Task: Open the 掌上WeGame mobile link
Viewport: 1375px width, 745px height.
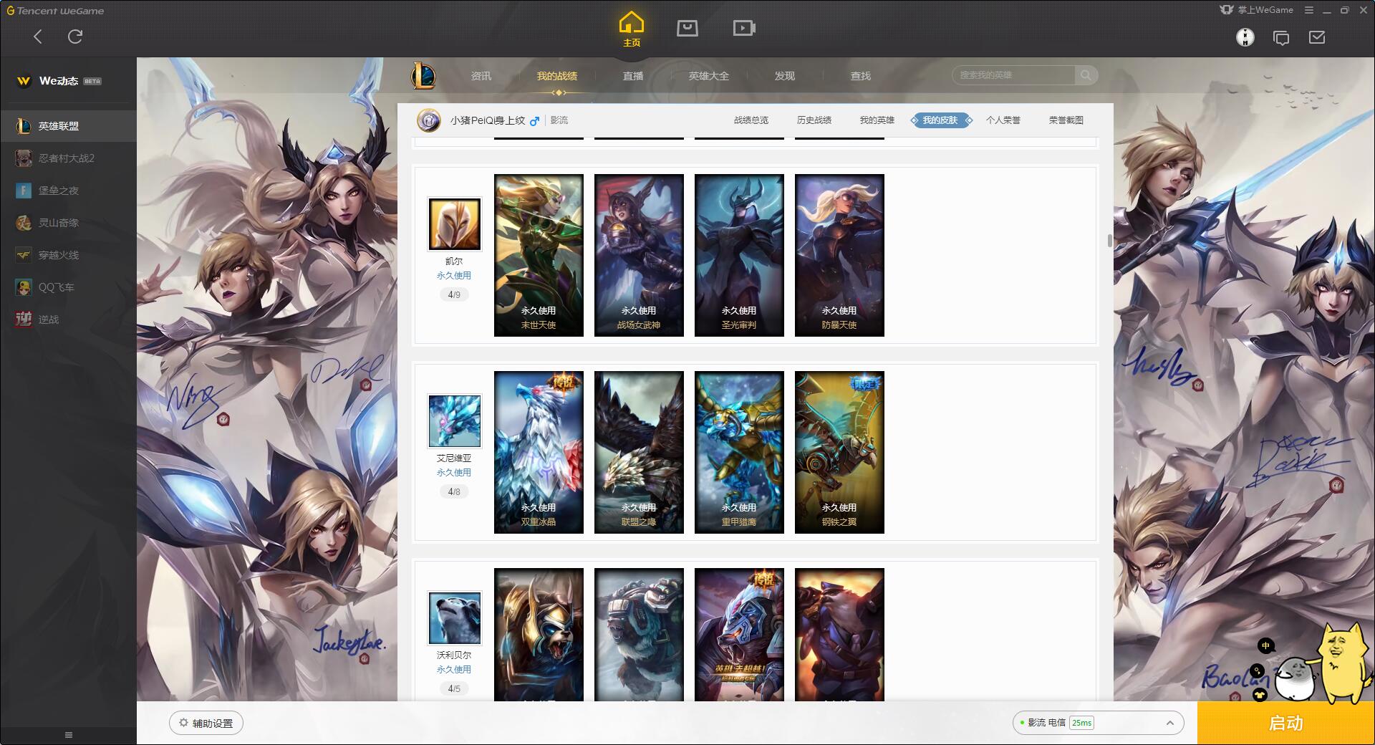Action: 1257,10
